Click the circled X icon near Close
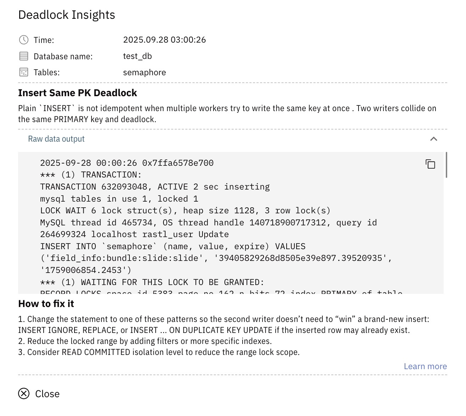466x416 pixels. pyautogui.click(x=23, y=394)
